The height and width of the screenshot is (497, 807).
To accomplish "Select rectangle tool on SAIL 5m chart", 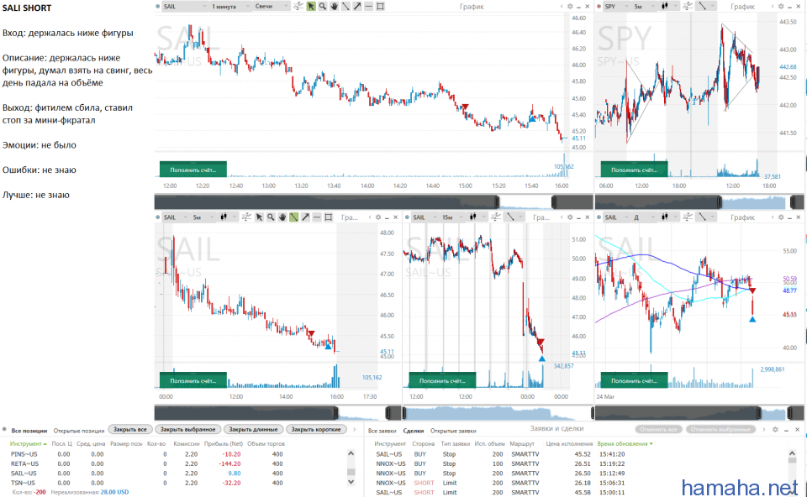I will pyautogui.click(x=329, y=217).
